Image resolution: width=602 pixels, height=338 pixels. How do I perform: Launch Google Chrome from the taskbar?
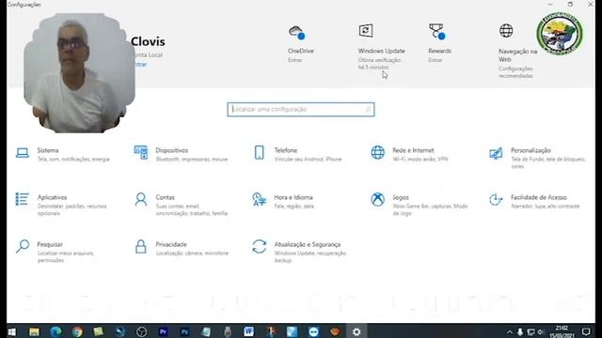pyautogui.click(x=77, y=331)
